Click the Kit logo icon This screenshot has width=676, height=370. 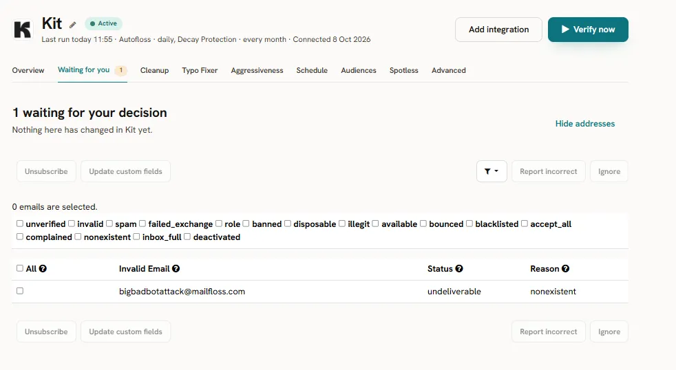(23, 30)
